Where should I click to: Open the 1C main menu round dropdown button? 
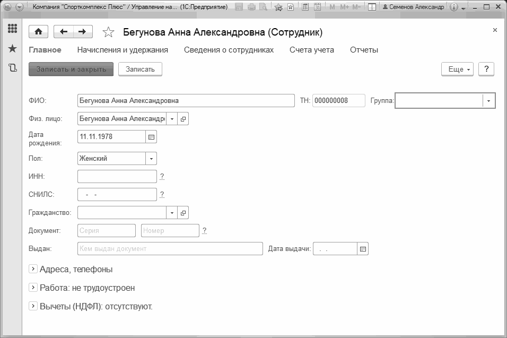20,7
